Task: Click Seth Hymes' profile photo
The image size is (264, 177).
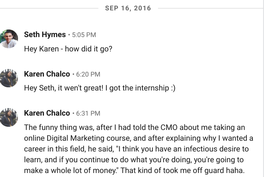Action: (x=9, y=39)
